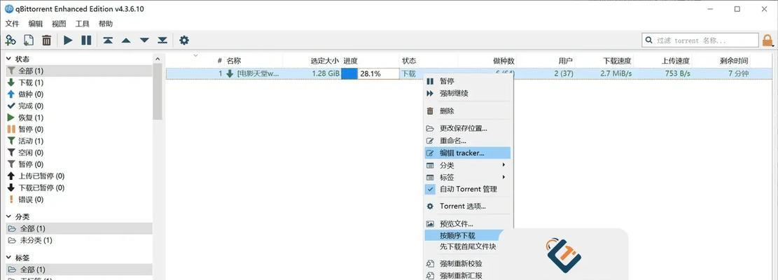Move torrent to top of queue icon
Viewport: 778px width, 280px height.
(108, 40)
